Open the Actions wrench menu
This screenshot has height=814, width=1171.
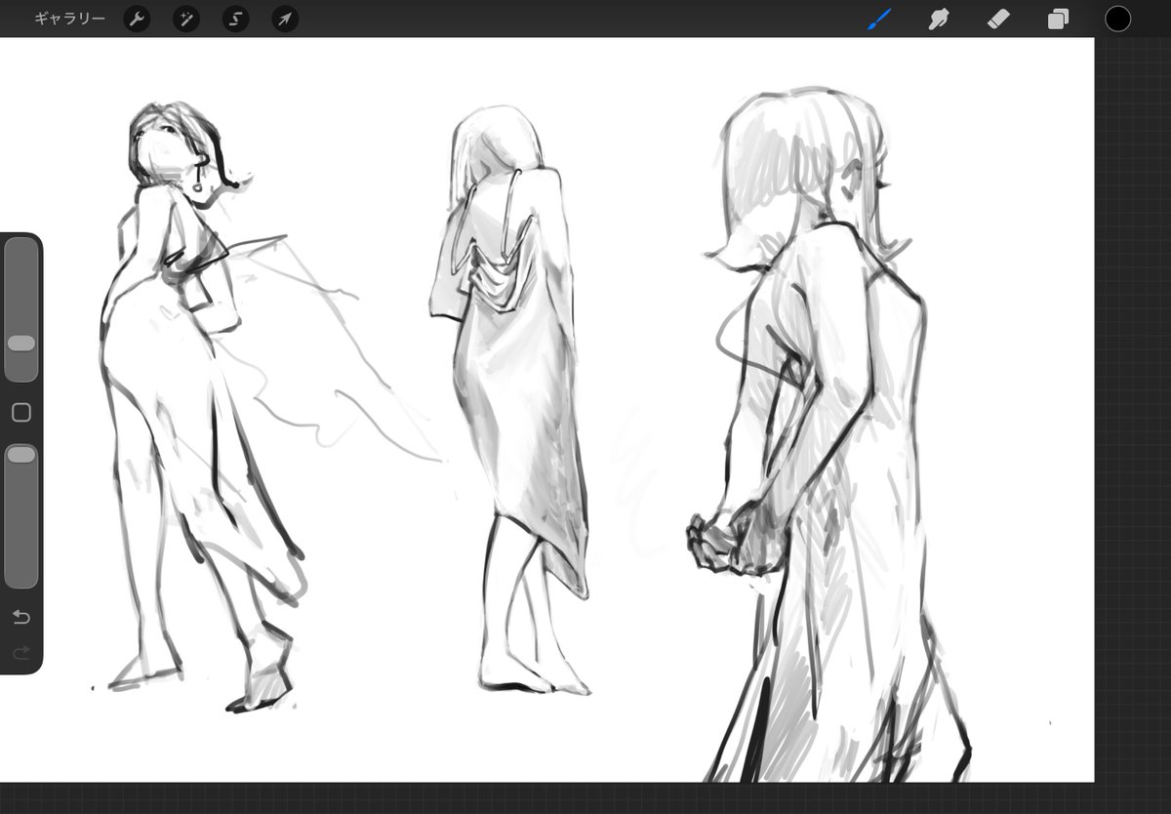click(x=137, y=19)
